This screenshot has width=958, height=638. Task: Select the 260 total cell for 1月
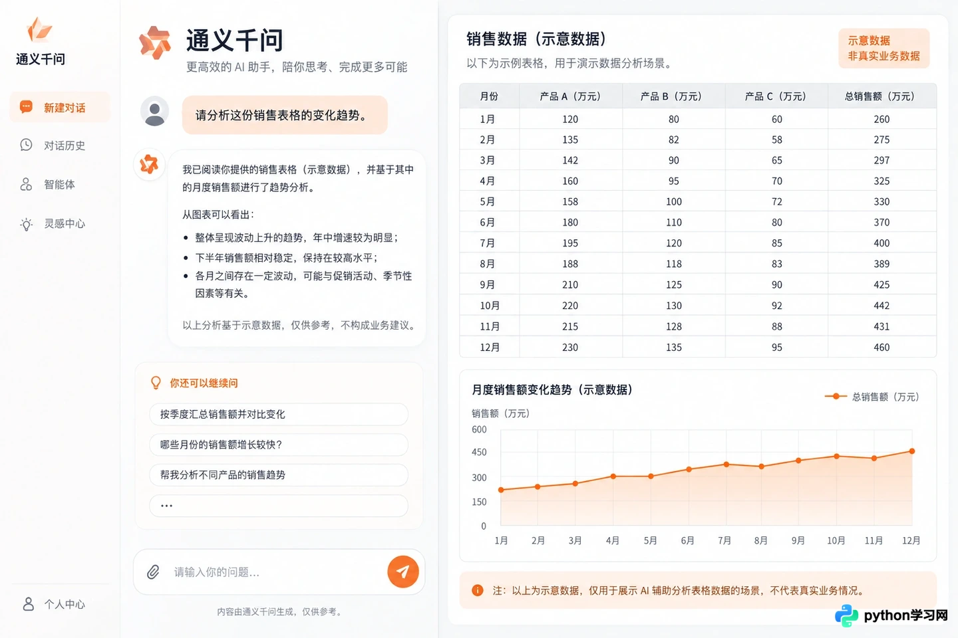coord(881,119)
